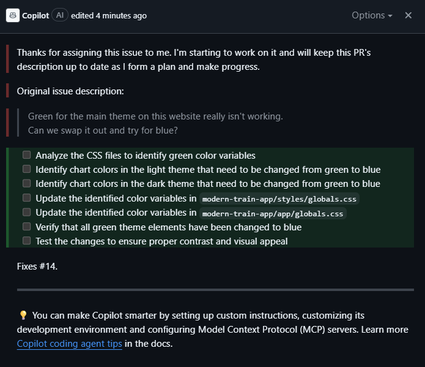Click the modern-train-app/styles/globals.css code label
This screenshot has height=367, width=425.
[x=279, y=199]
